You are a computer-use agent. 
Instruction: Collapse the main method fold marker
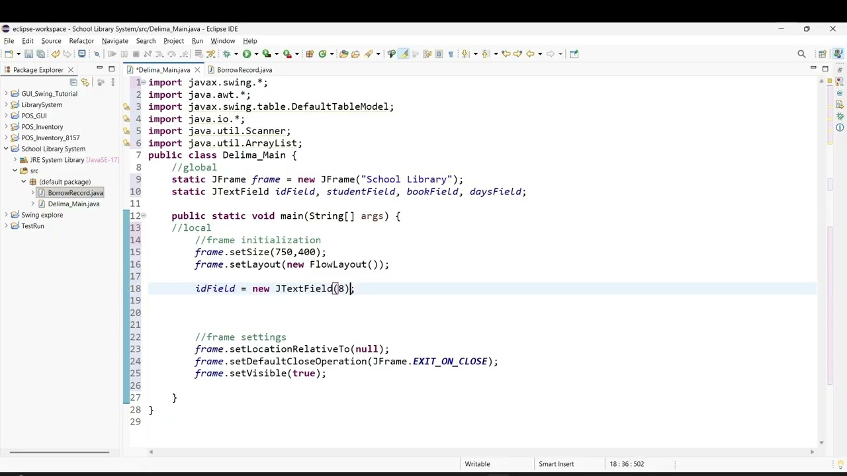[x=144, y=216]
